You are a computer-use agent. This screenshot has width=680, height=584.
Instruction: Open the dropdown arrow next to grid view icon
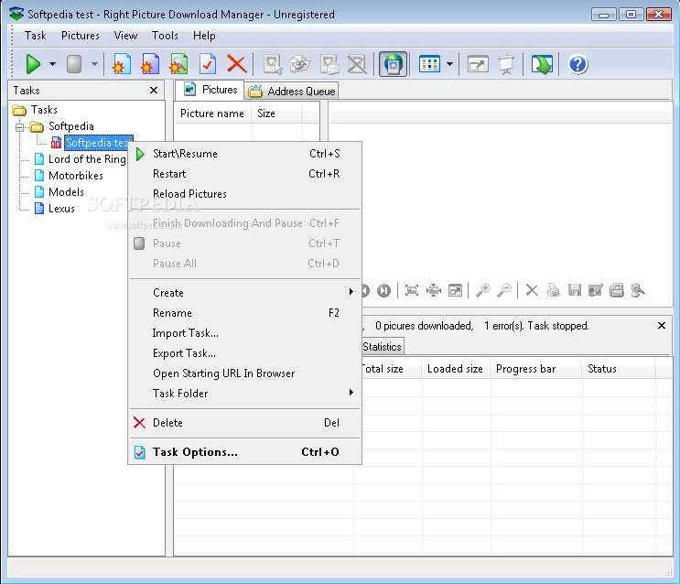449,64
